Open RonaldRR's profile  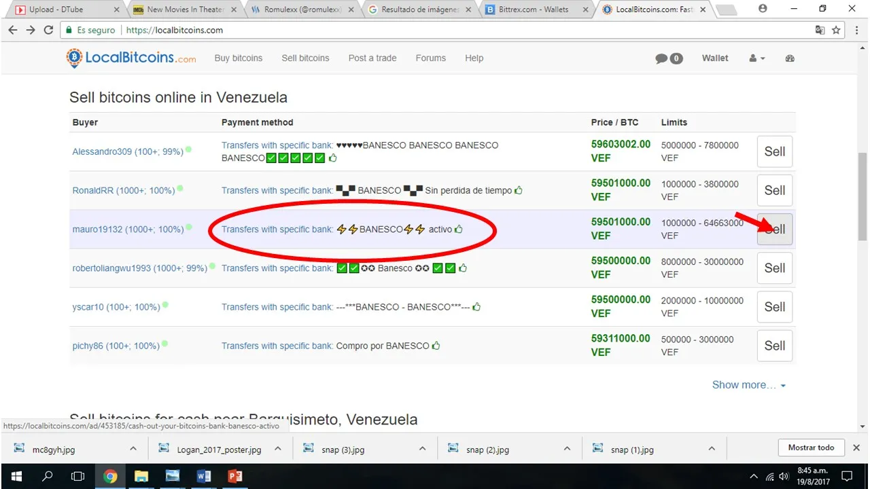tap(124, 191)
